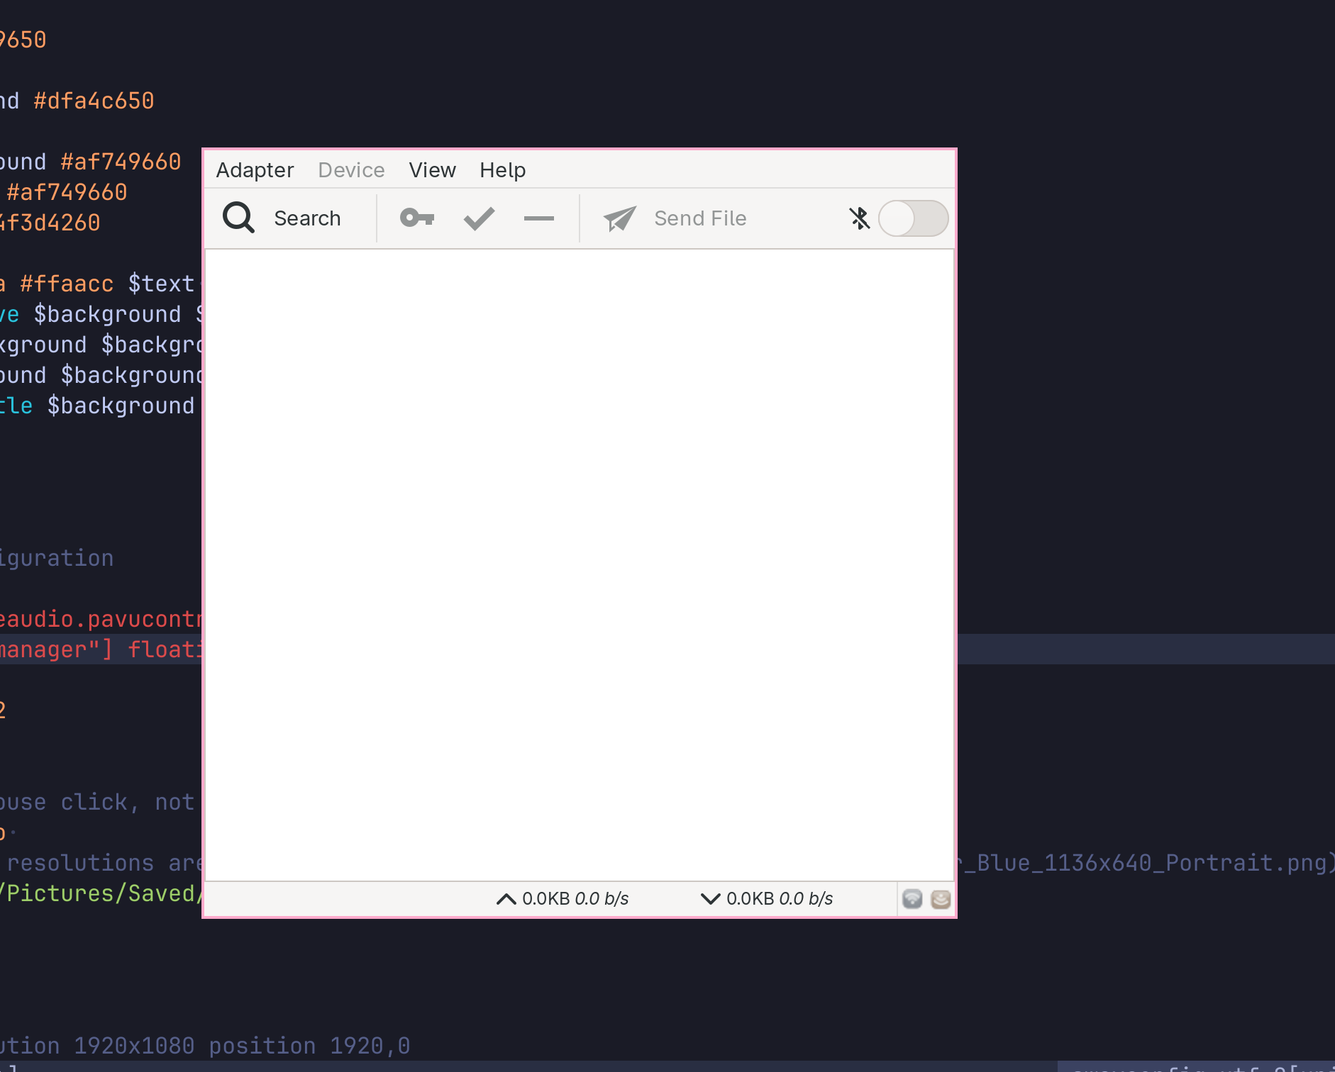Click the Search text label button

pyautogui.click(x=307, y=218)
